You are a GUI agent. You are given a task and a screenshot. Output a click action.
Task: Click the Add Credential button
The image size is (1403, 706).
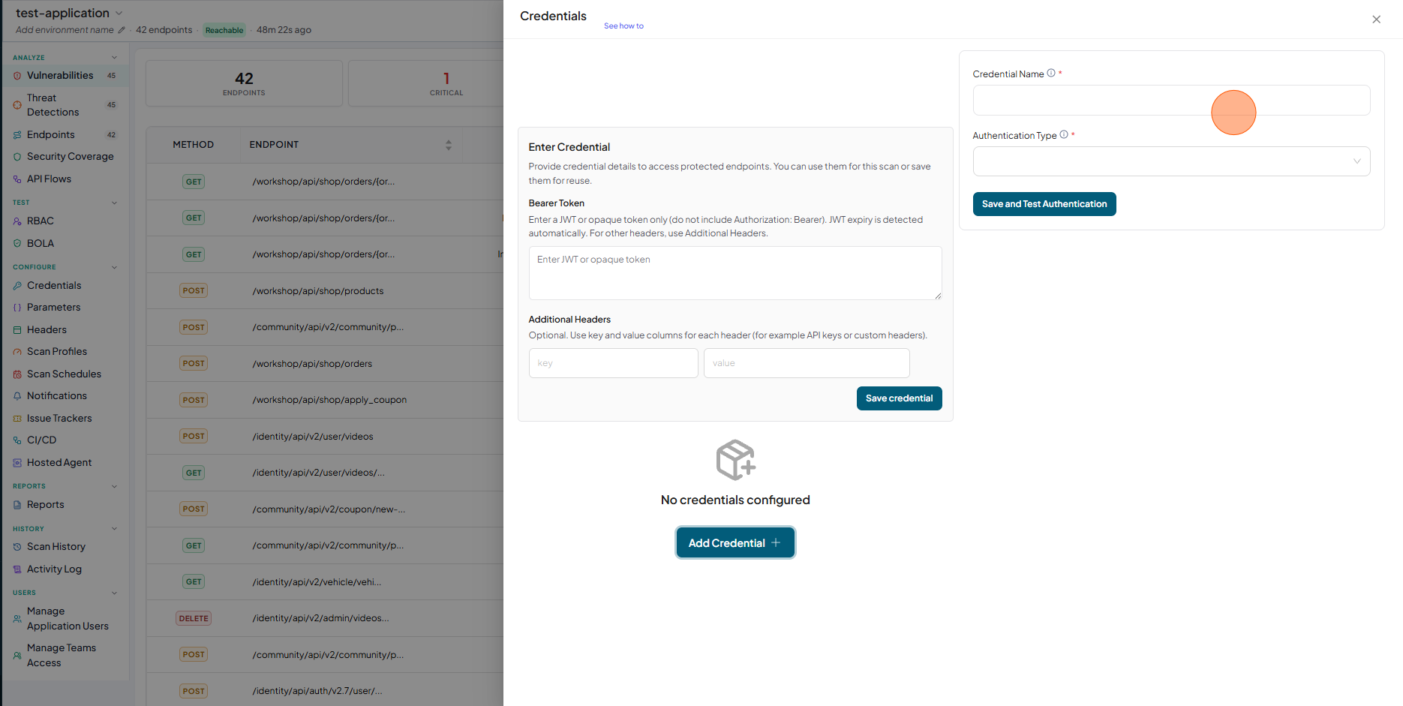point(735,542)
